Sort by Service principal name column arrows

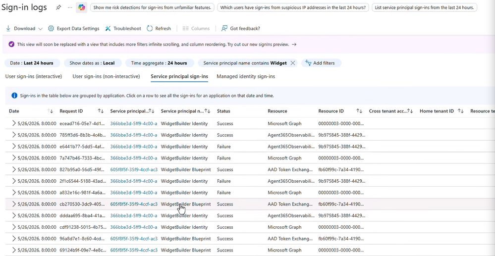(x=208, y=111)
